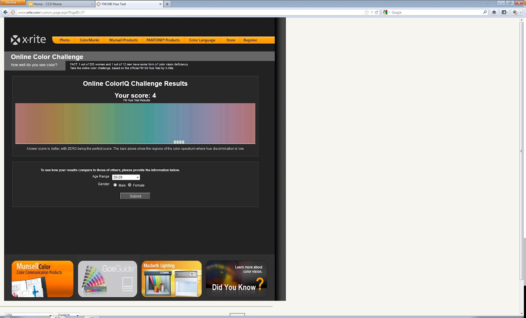Click the search magnifier icon
Screen dimensions: 526x318
tap(485, 12)
